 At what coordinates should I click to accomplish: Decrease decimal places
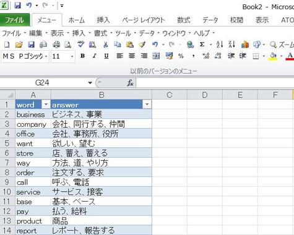[x=218, y=56]
